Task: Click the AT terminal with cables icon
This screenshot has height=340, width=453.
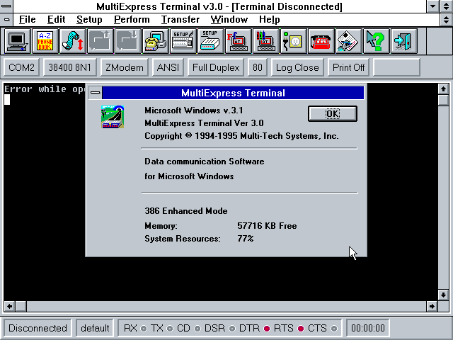Action: coord(266,41)
